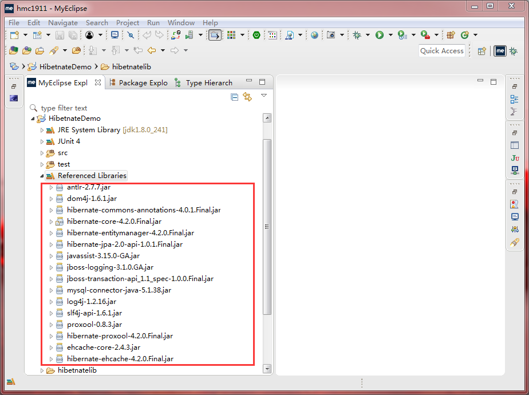Viewport: 529px width, 395px height.
Task: Open the explorer View Menu triangle
Action: coord(264,96)
